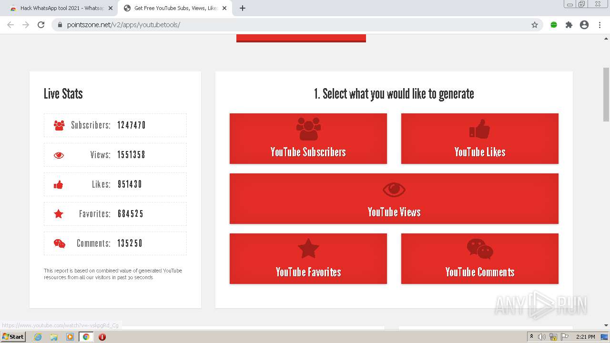This screenshot has width=610, height=343.
Task: Go forward in browser history
Action: pos(26,25)
